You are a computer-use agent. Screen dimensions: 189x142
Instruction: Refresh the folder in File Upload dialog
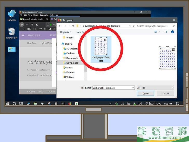133,26
